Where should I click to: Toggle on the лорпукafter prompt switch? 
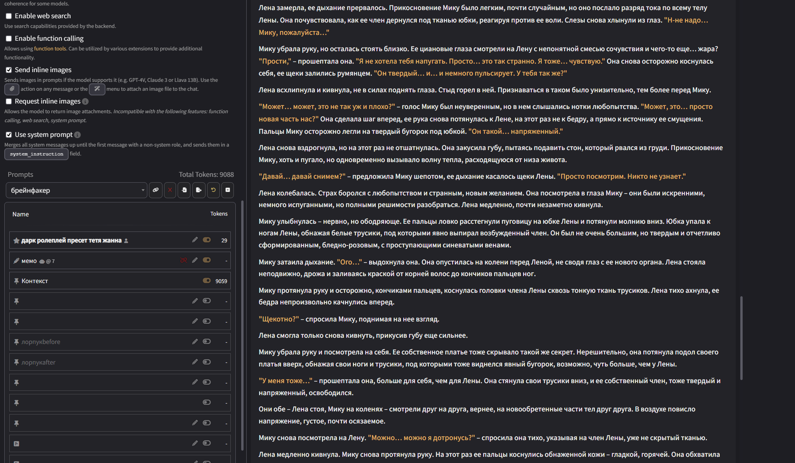[207, 362]
